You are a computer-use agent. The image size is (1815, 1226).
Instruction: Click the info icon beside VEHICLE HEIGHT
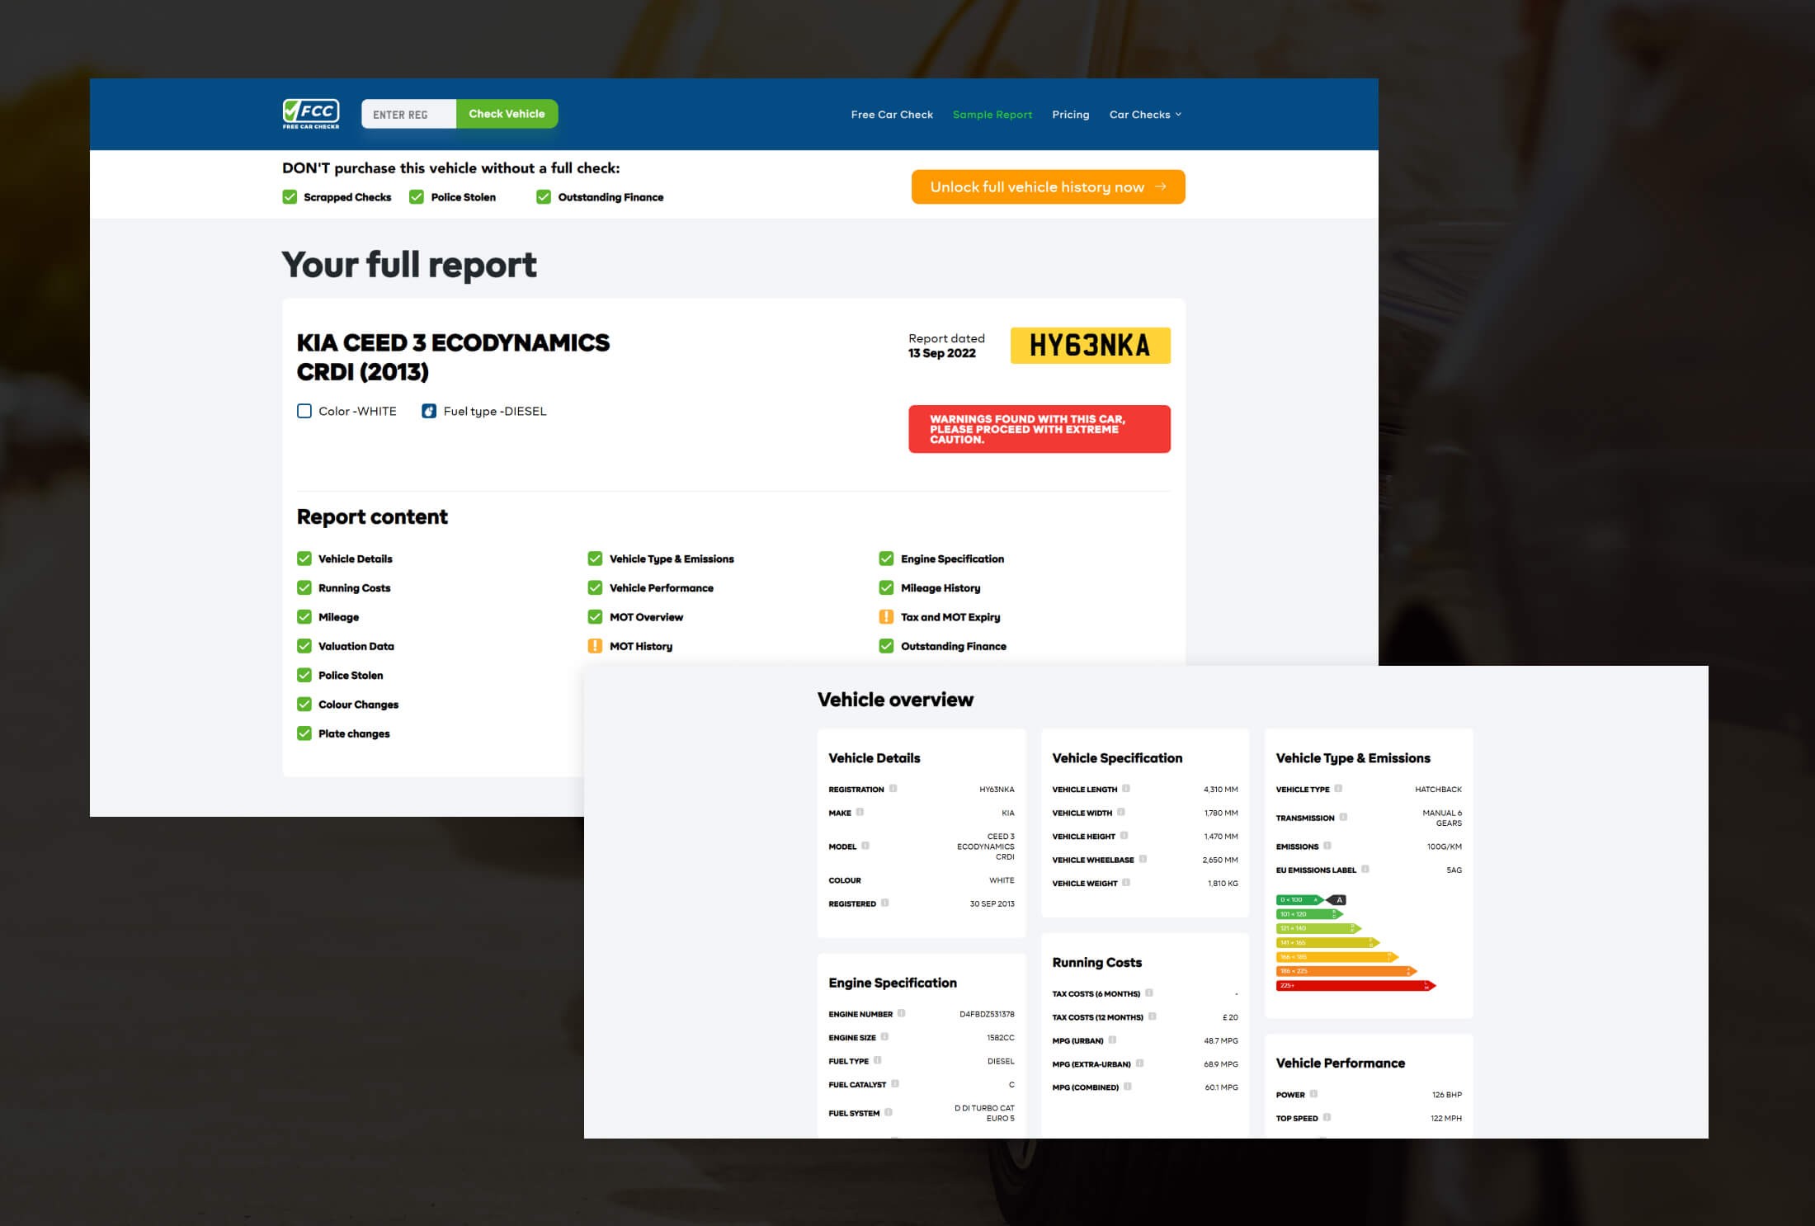(1124, 836)
